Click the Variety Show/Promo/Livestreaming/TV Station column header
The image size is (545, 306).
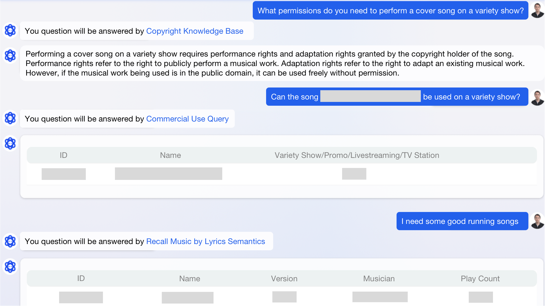(357, 155)
